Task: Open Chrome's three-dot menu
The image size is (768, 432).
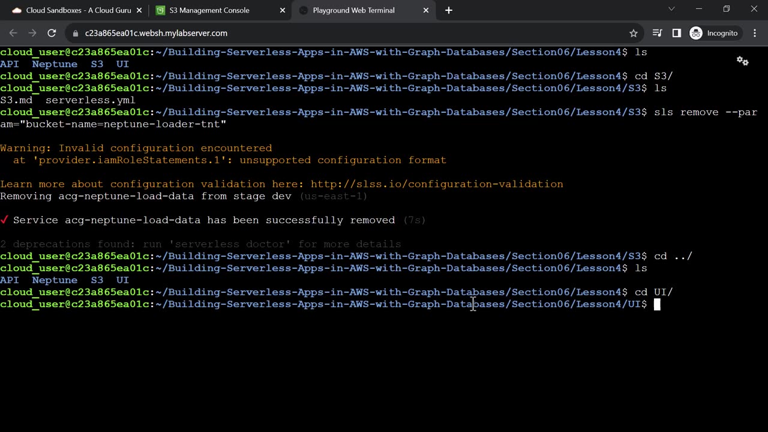Action: [755, 33]
